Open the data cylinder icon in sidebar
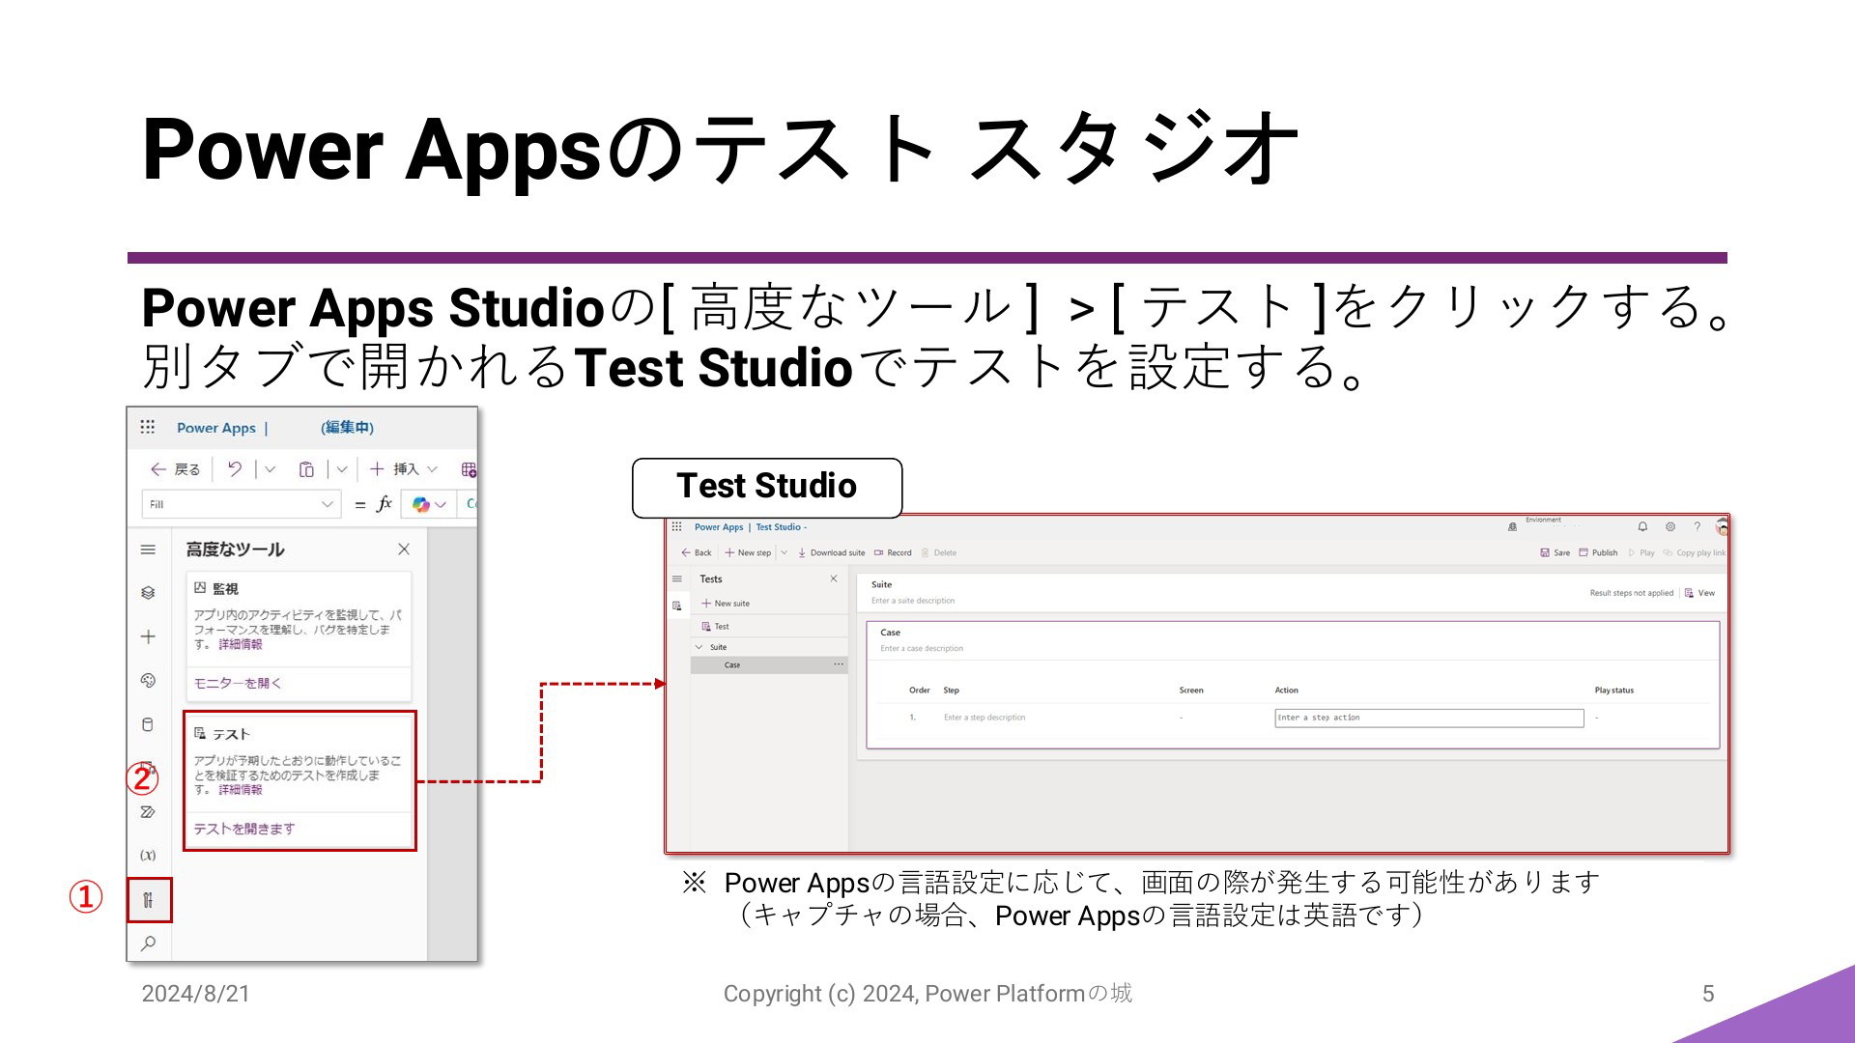The width and height of the screenshot is (1855, 1043). click(148, 724)
